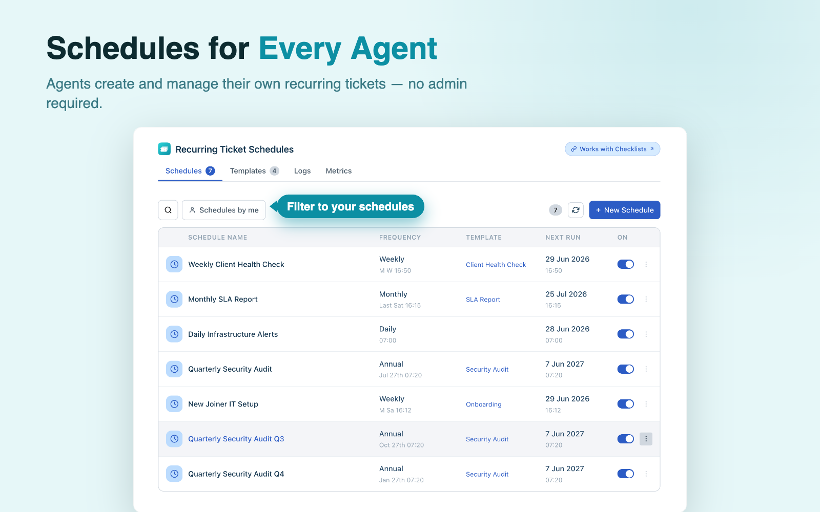Click the search magnifier icon button

(x=168, y=210)
